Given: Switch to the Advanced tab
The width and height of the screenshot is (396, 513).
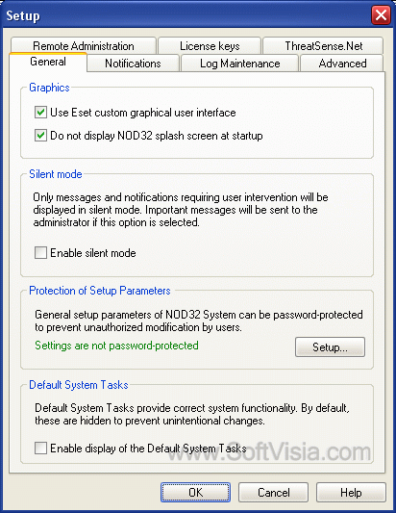Looking at the screenshot, I should point(342,64).
